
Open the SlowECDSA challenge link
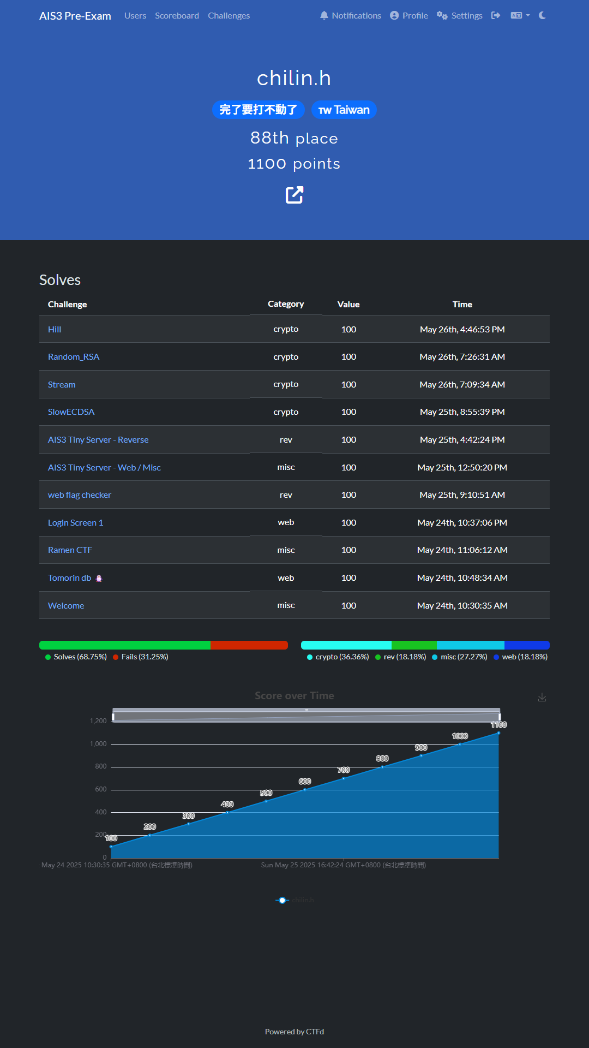(x=71, y=412)
